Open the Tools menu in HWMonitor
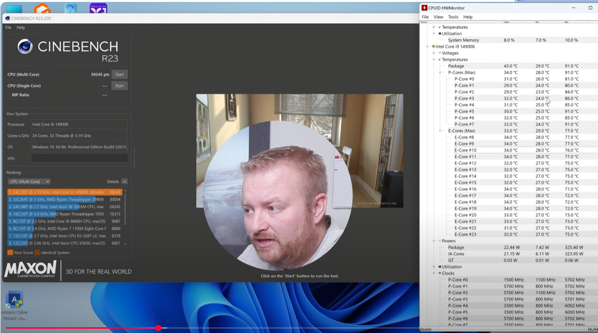This screenshot has width=598, height=333. click(453, 17)
